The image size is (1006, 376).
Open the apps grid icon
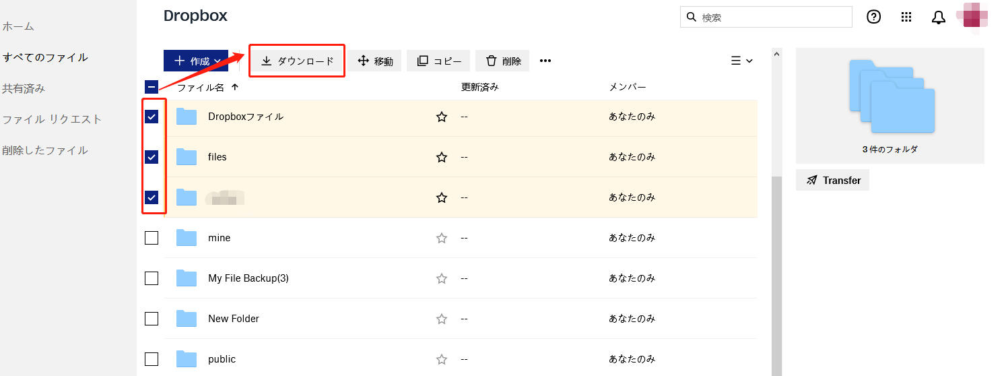pyautogui.click(x=906, y=18)
